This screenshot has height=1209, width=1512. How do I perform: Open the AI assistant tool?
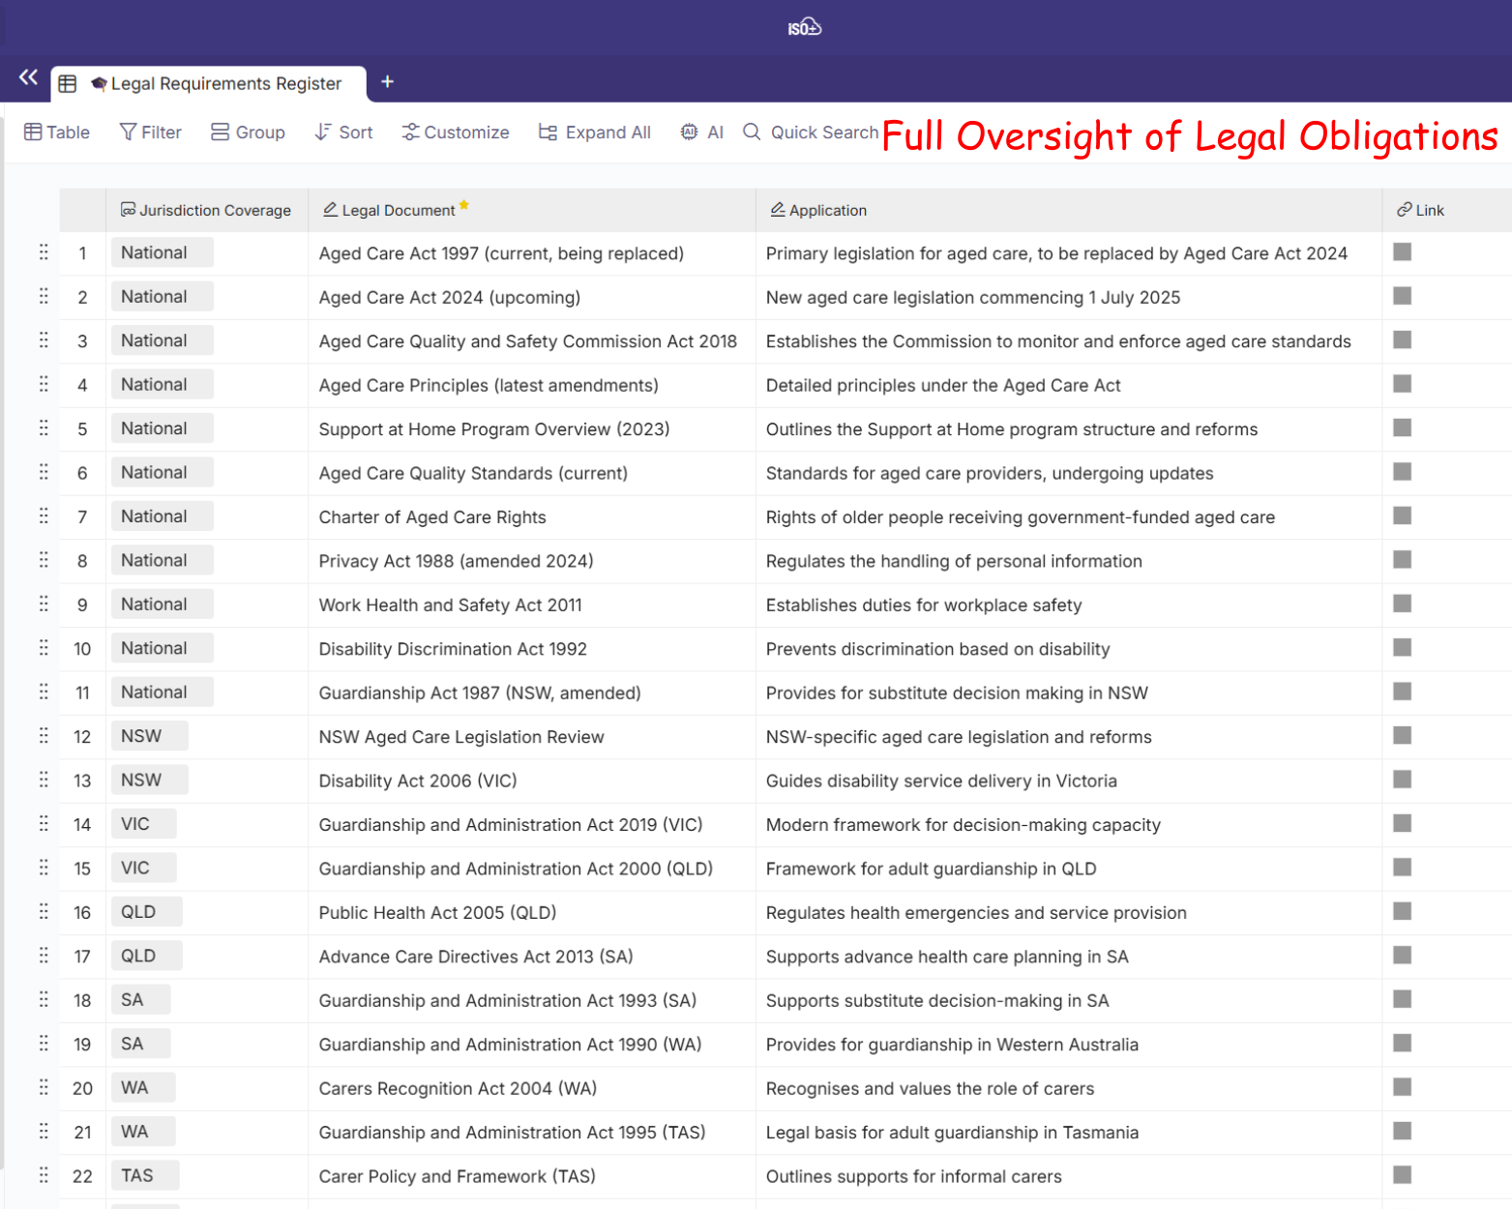tap(701, 133)
